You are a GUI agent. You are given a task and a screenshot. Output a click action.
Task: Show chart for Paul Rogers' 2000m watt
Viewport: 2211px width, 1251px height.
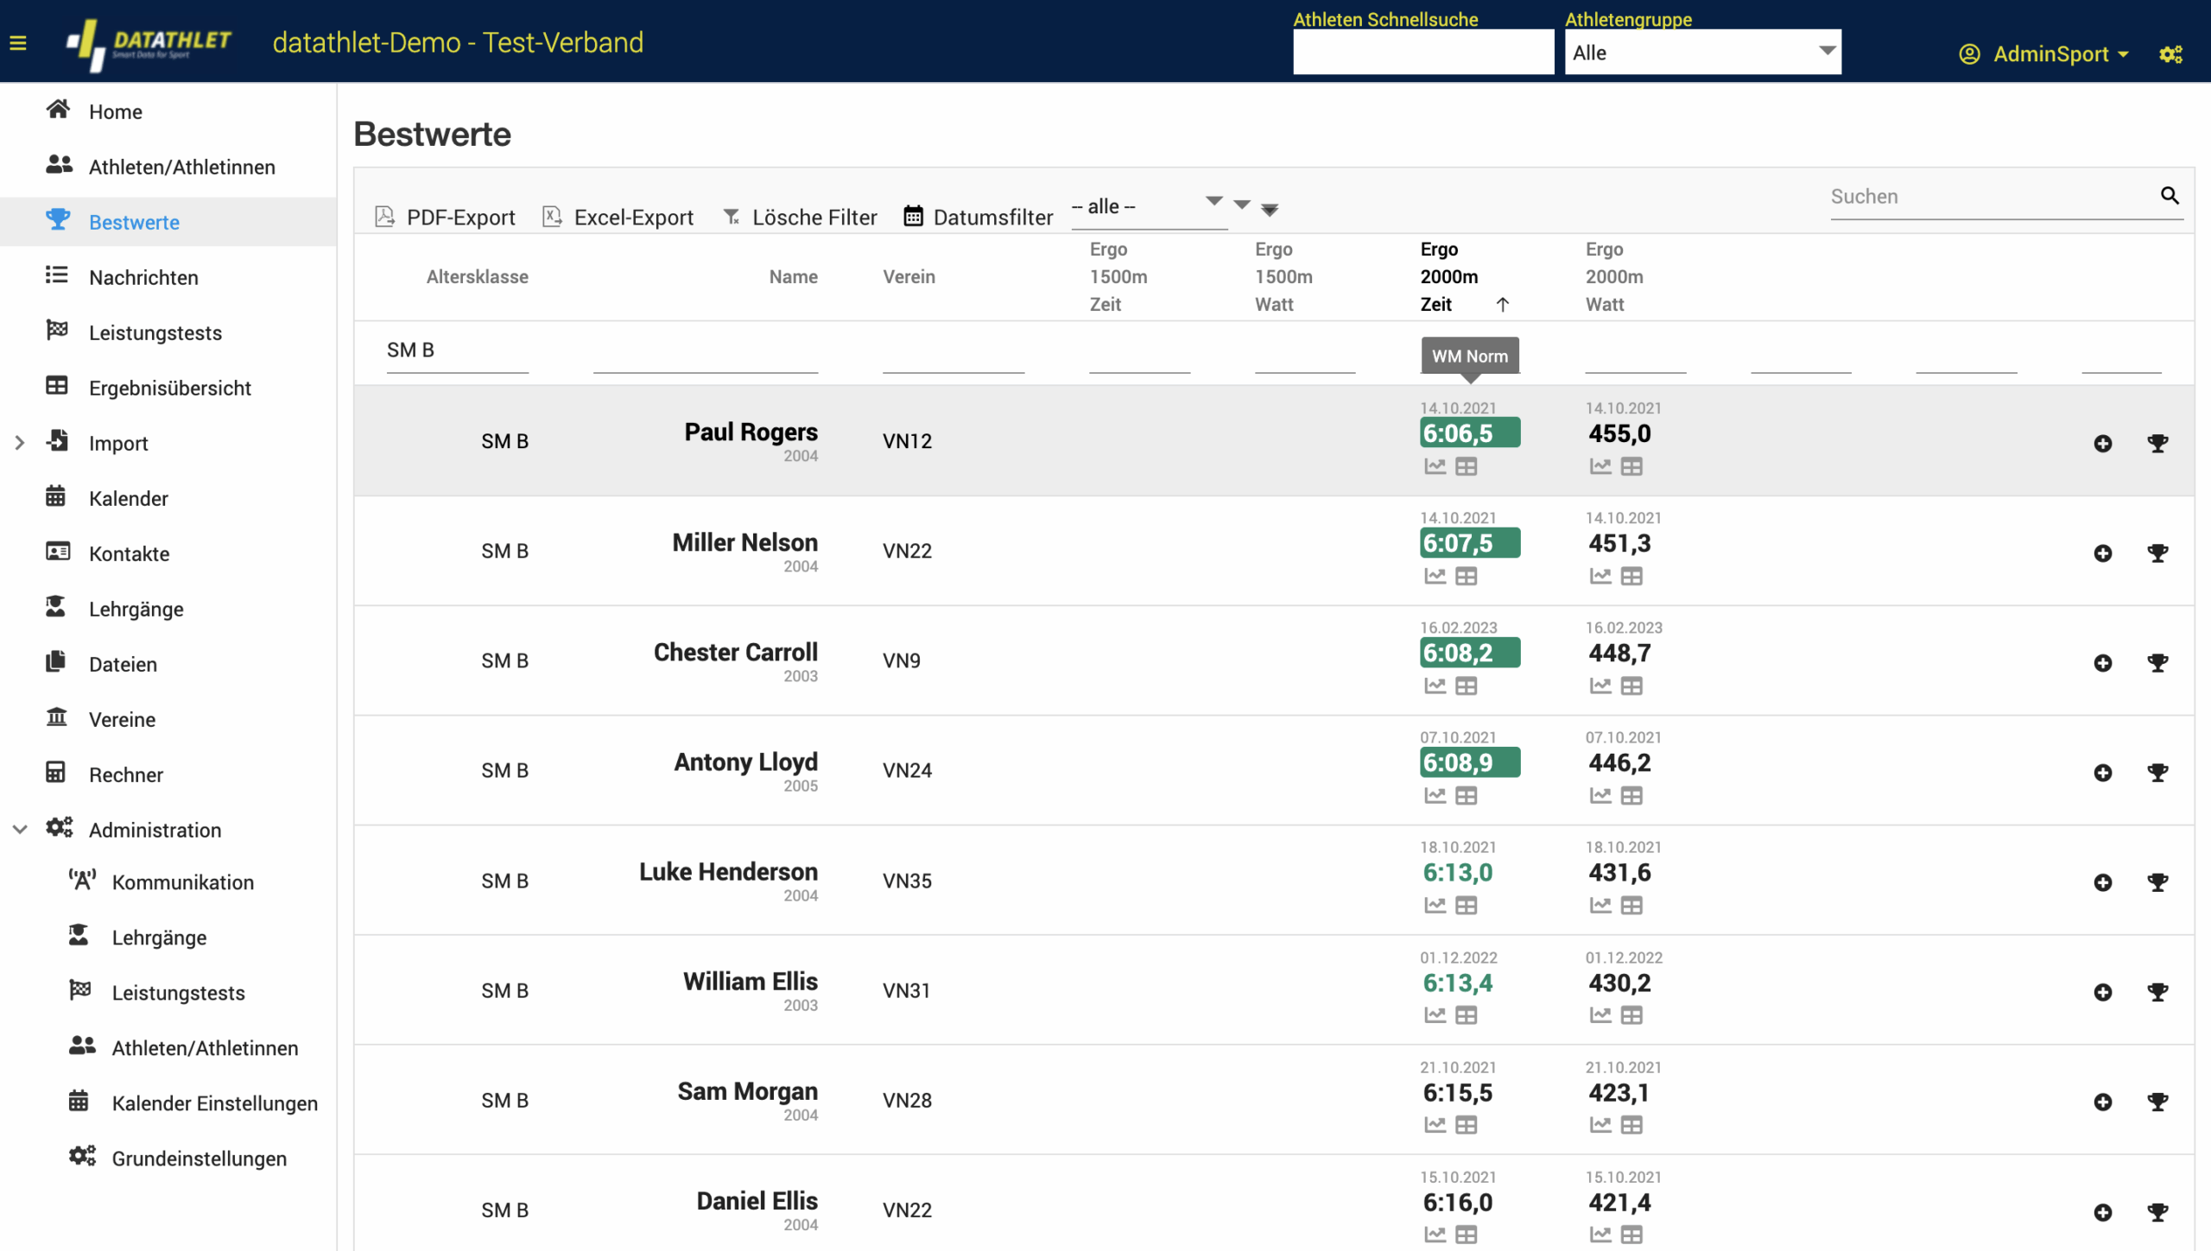point(1600,466)
